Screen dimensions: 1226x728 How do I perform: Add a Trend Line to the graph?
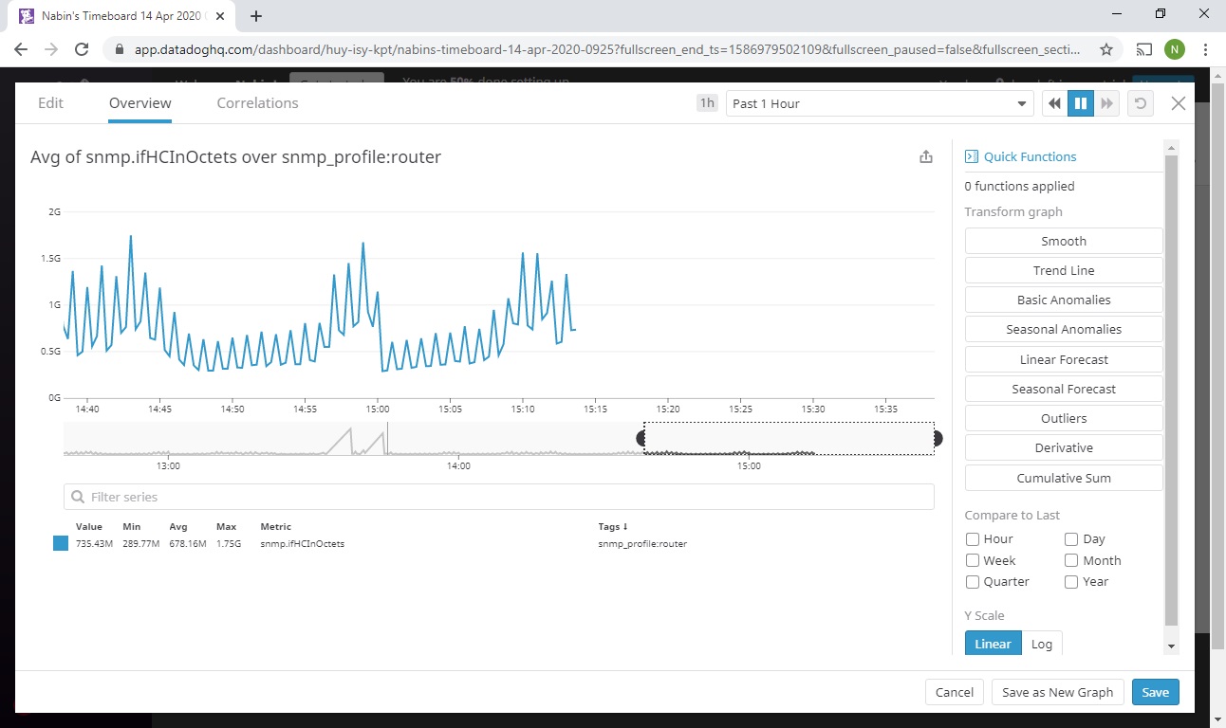1064,270
